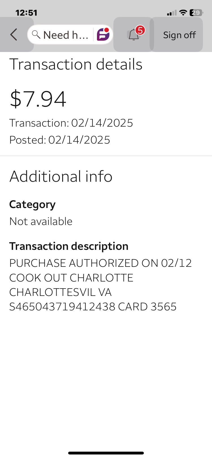This screenshot has height=459, width=212.
Task: Tap the Category value 'Not available'
Action: [41, 221]
